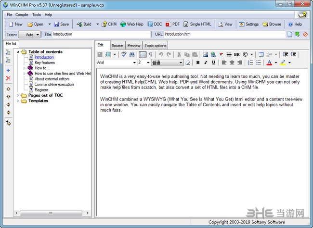Expand the Templates folder
The image size is (313, 228).
[x=17, y=101]
